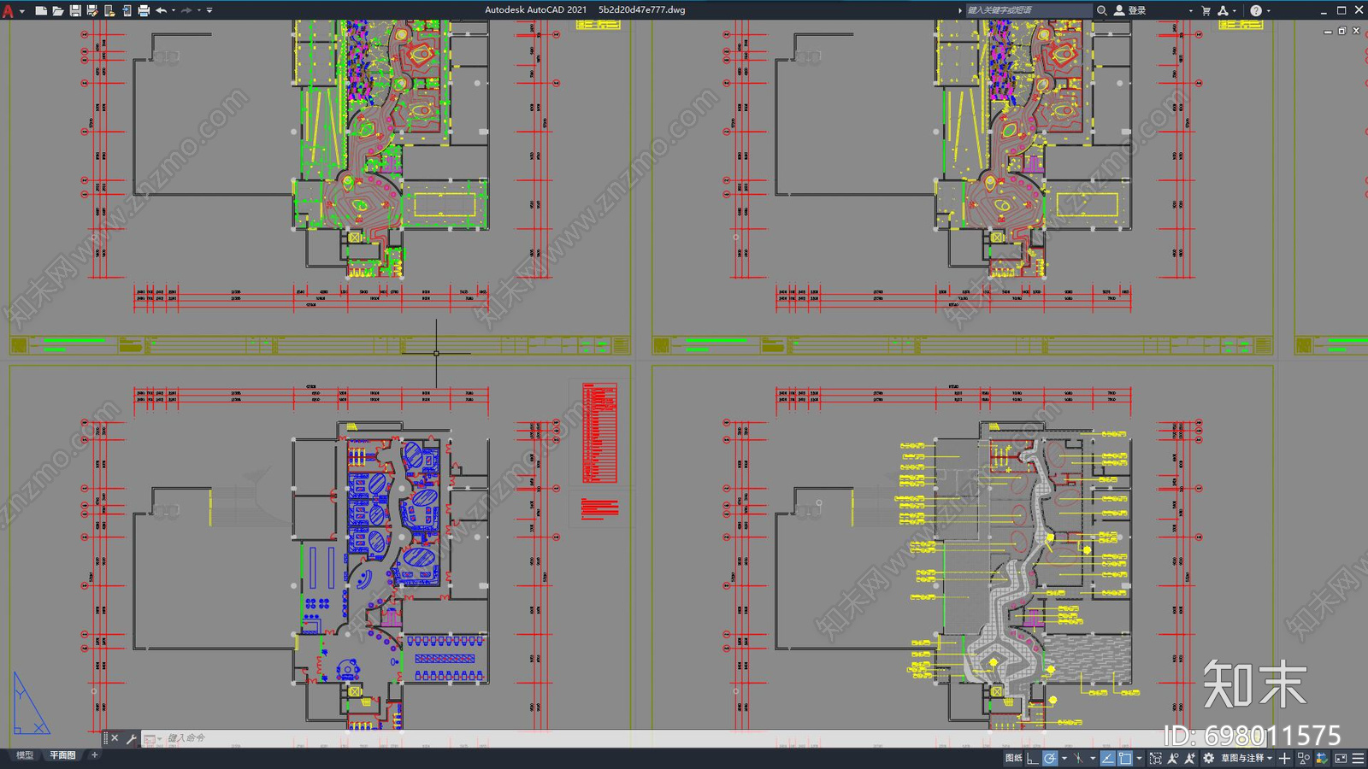Screen dimensions: 1368x769
Task: Open the Autodesk App Store cart icon
Action: (x=1206, y=10)
